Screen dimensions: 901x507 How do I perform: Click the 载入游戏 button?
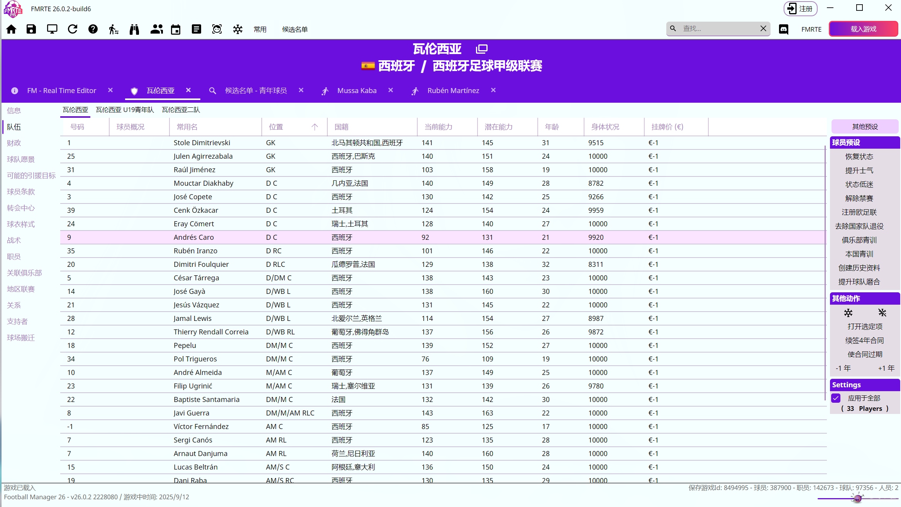[x=863, y=29]
